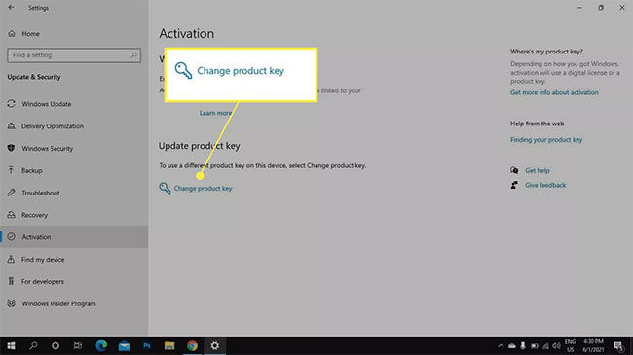This screenshot has width=633, height=355.
Task: Click the Give feedback link
Action: [545, 185]
